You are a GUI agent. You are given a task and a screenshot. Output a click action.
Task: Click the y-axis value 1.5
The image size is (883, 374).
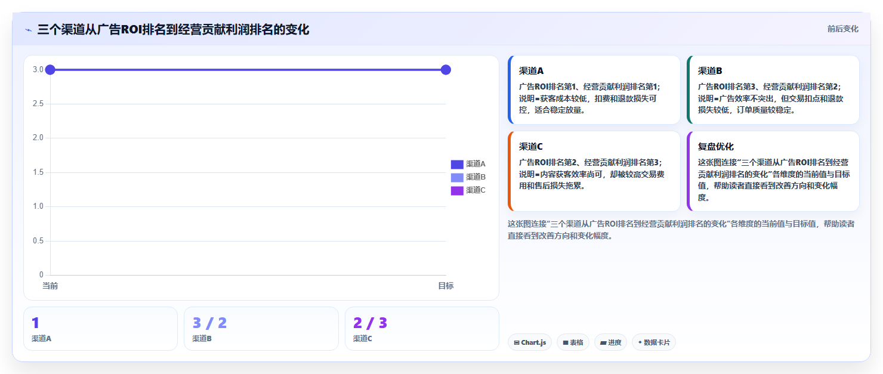38,172
